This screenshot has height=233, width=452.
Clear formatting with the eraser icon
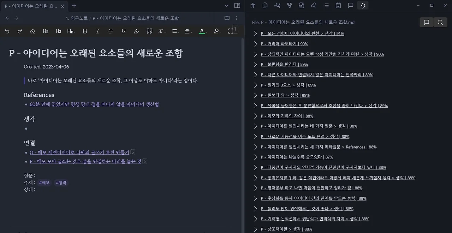[32, 31]
